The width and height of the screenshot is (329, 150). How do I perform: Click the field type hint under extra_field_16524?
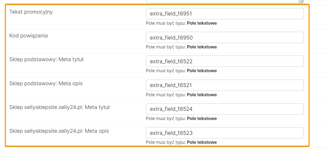point(181,119)
